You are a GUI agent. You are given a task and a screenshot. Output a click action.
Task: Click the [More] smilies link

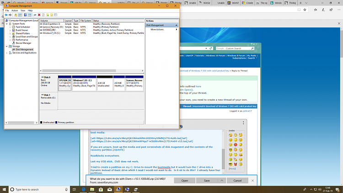point(232,169)
